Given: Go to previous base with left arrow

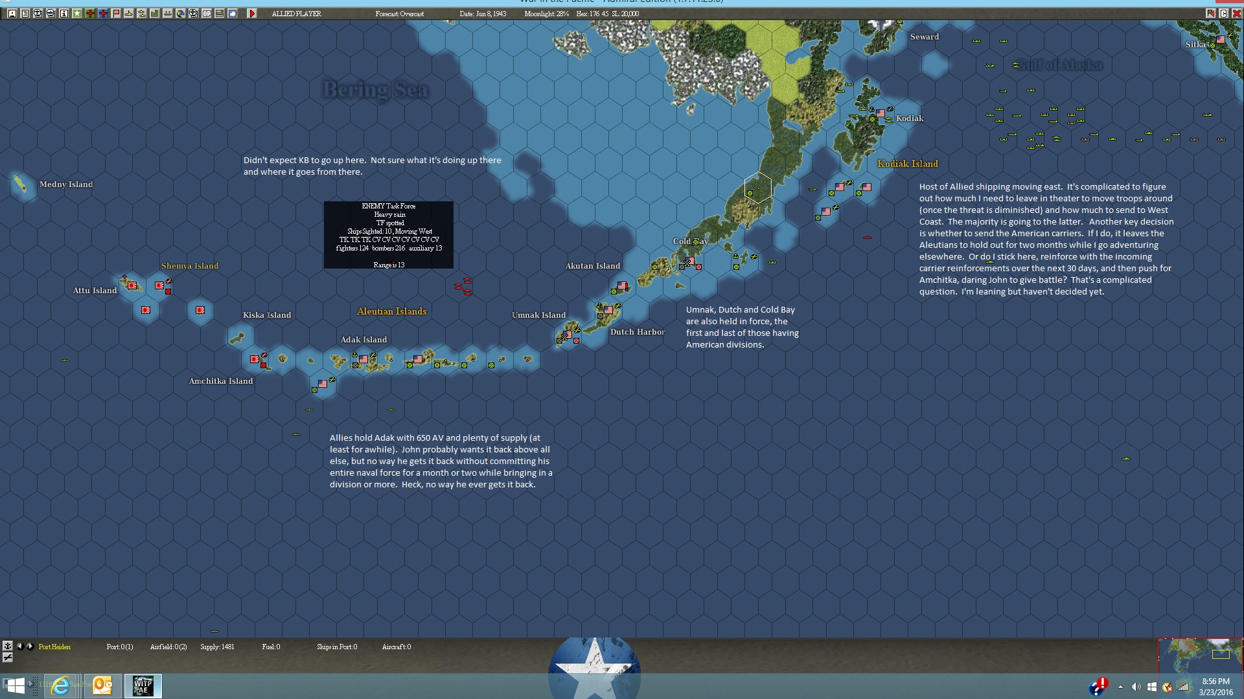Looking at the screenshot, I should tap(19, 646).
